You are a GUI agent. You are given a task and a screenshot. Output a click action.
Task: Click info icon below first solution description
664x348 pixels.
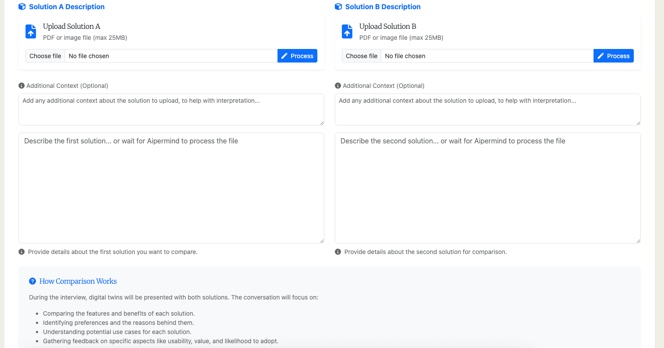21,252
